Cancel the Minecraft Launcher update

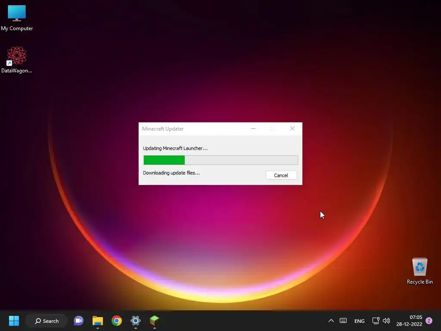(281, 175)
